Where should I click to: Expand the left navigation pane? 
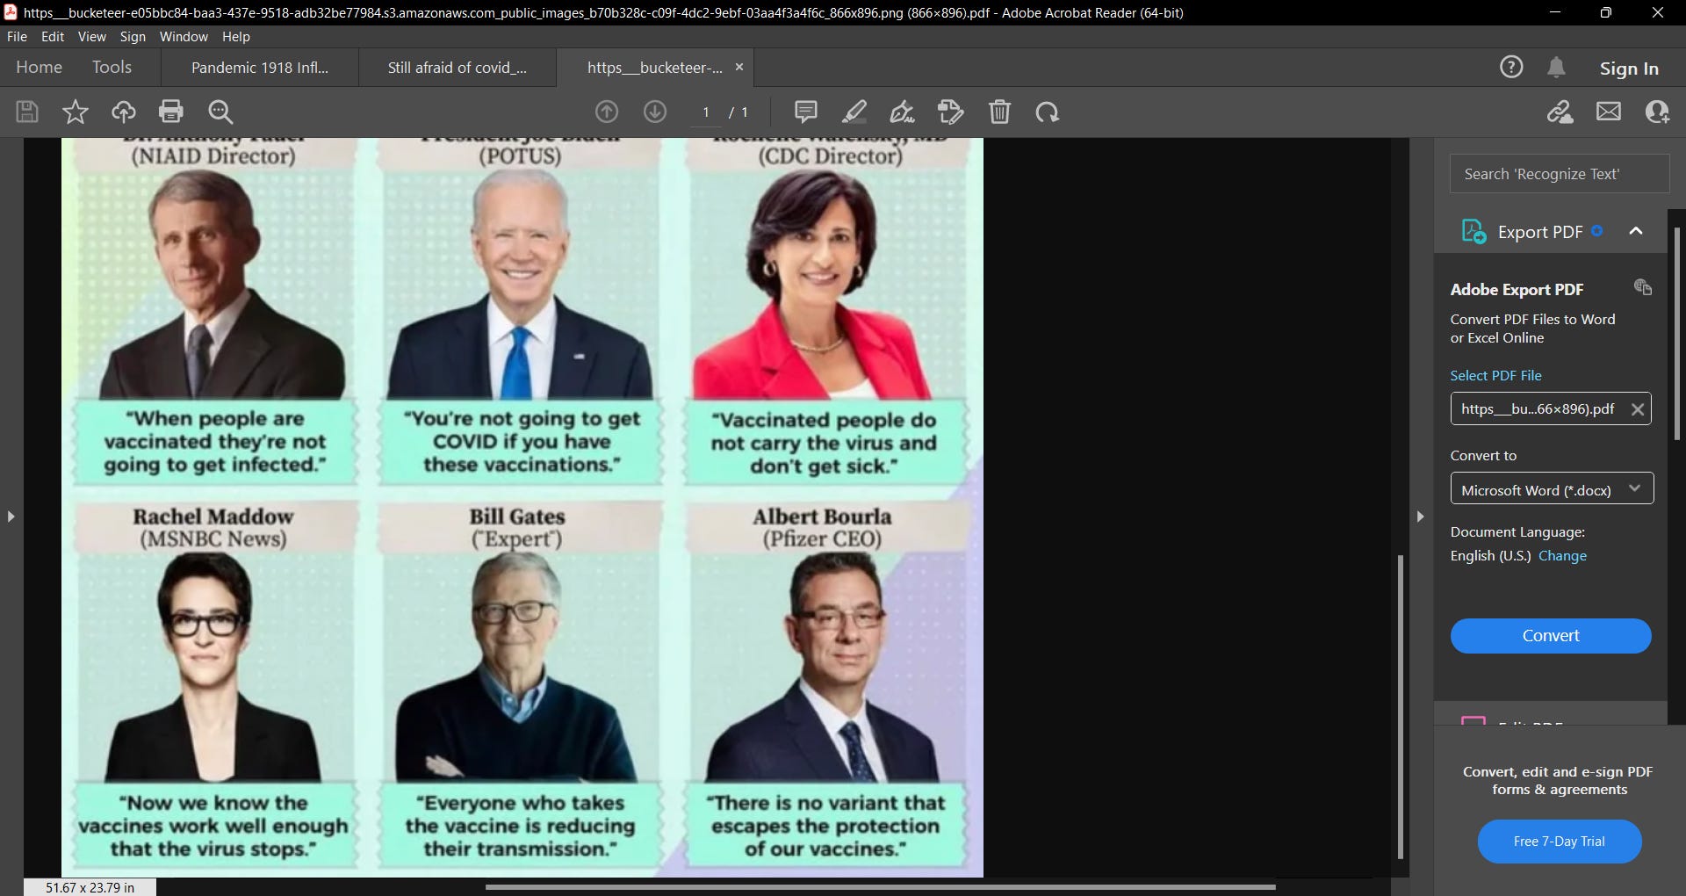pyautogui.click(x=11, y=517)
